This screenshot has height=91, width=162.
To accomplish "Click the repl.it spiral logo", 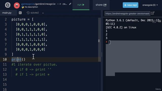I will point(8,5).
